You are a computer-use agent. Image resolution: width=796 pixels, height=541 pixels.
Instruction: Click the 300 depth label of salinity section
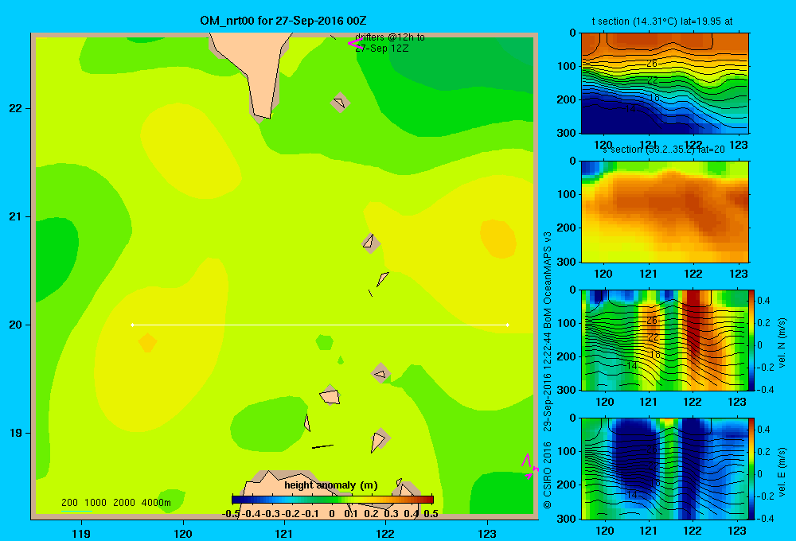tap(567, 262)
